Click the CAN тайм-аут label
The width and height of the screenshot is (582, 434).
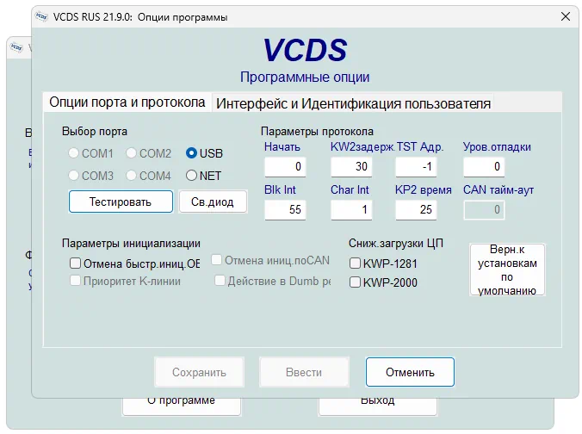tap(498, 189)
